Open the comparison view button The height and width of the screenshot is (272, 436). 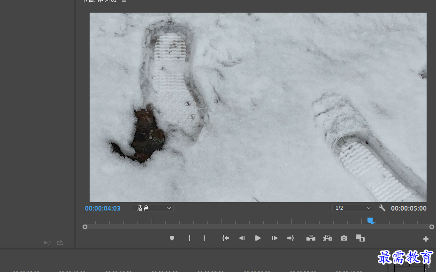coord(360,238)
